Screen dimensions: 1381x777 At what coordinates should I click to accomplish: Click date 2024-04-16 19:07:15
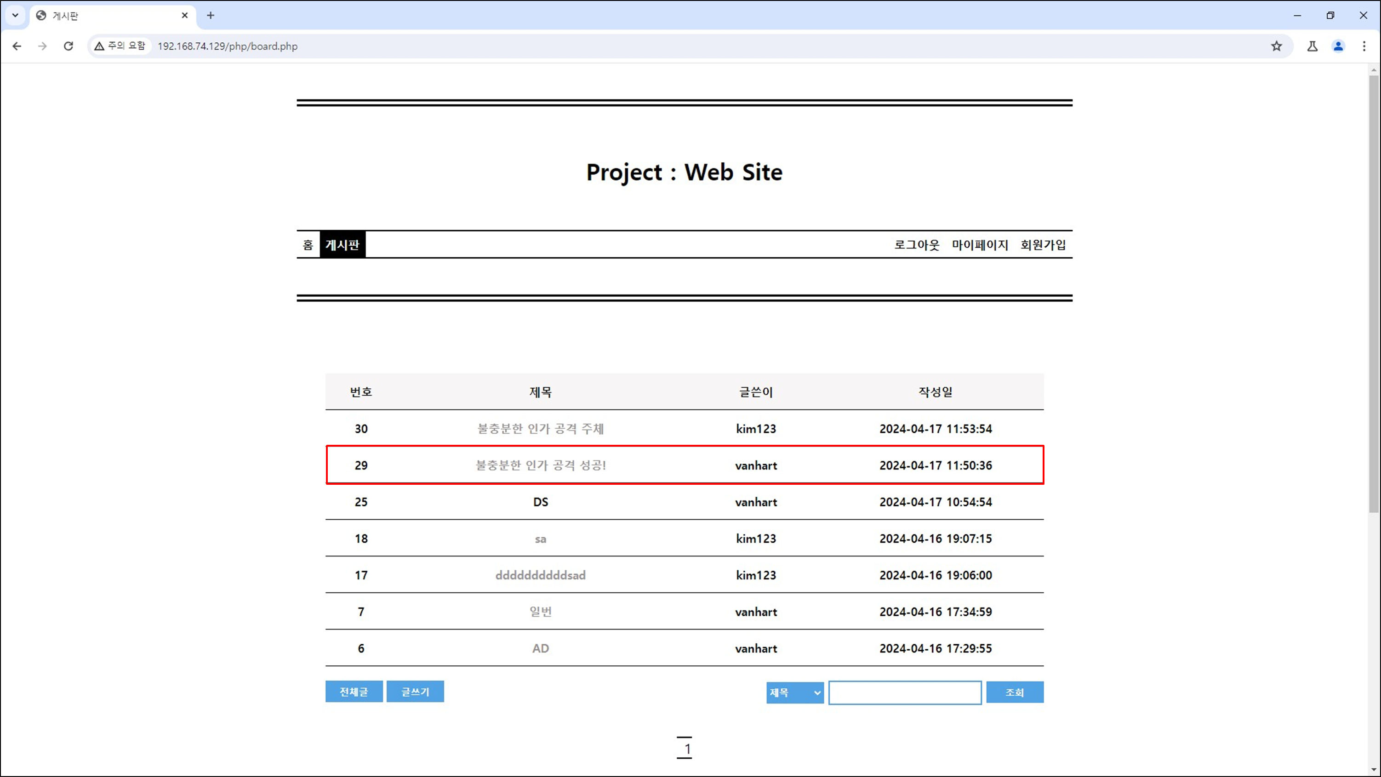point(936,539)
